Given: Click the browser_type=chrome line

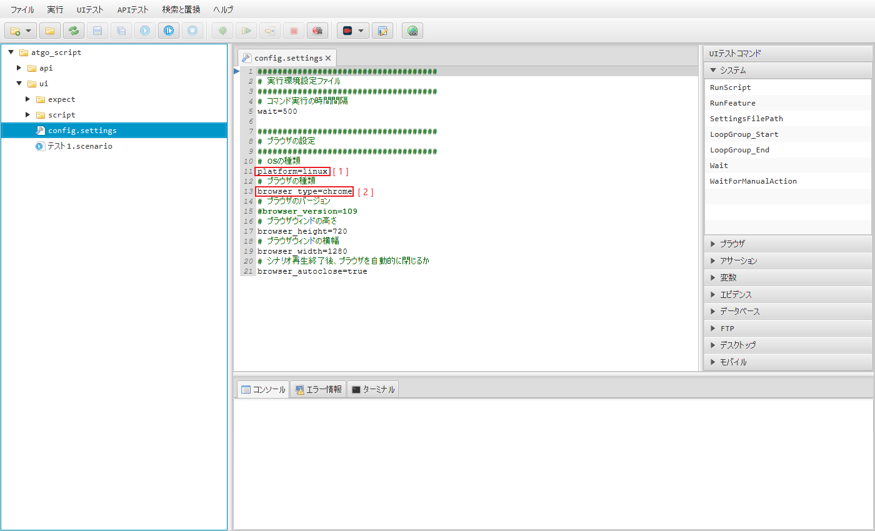Looking at the screenshot, I should 305,191.
